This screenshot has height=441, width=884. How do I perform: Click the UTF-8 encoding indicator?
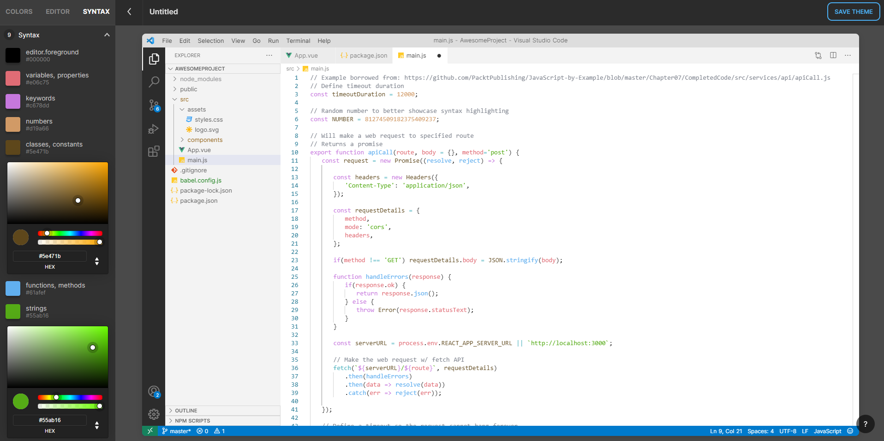[x=788, y=431]
